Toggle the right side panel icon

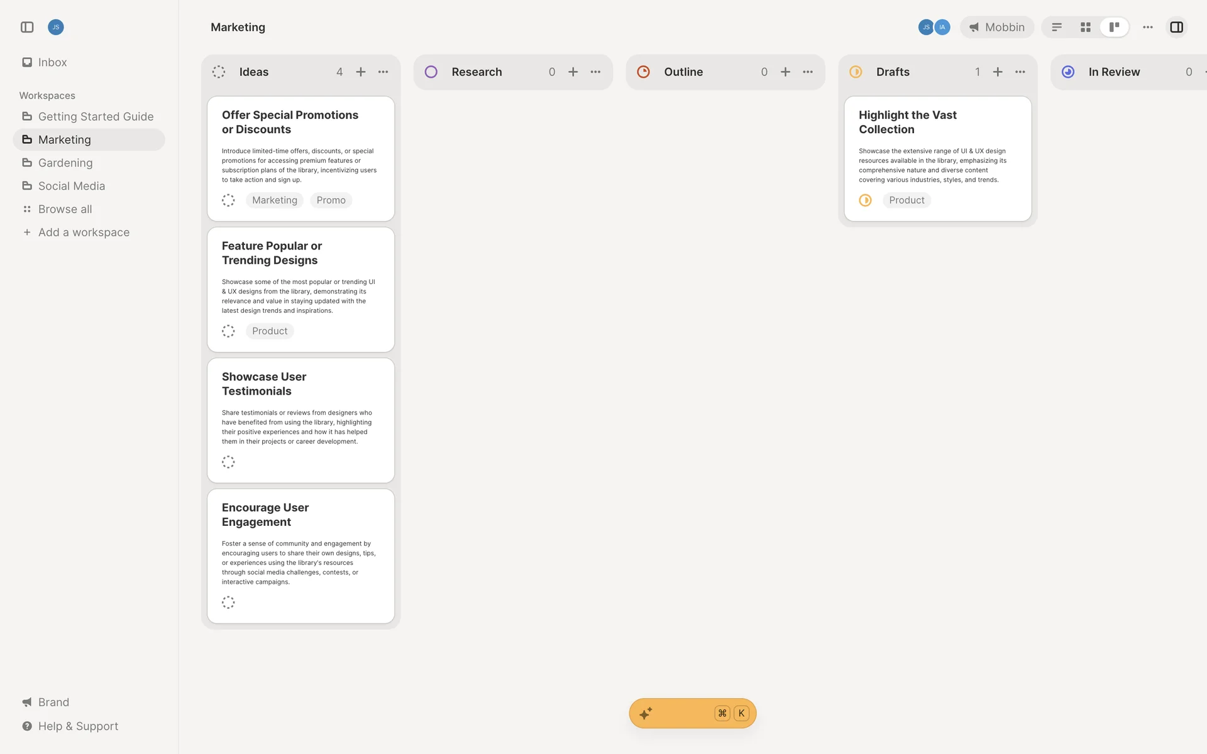1176,27
